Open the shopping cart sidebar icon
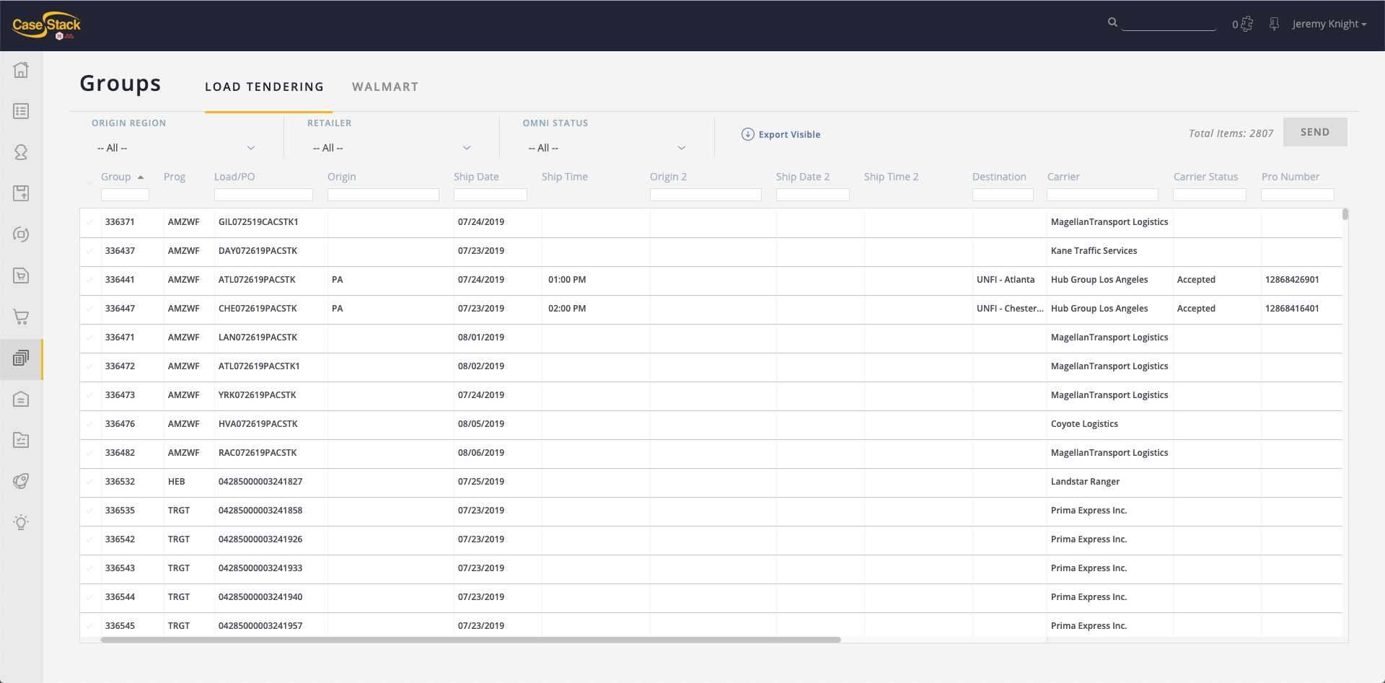 [x=21, y=317]
